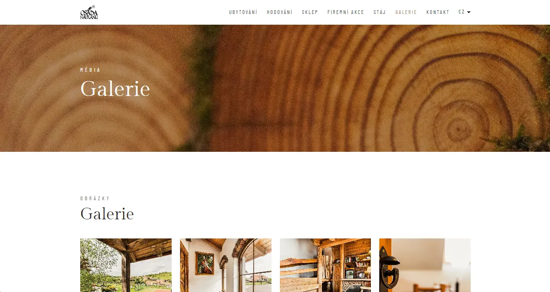Screen dimensions: 550x292
Task: Click the mossy bark strip in banner
Action: coord(203,88)
